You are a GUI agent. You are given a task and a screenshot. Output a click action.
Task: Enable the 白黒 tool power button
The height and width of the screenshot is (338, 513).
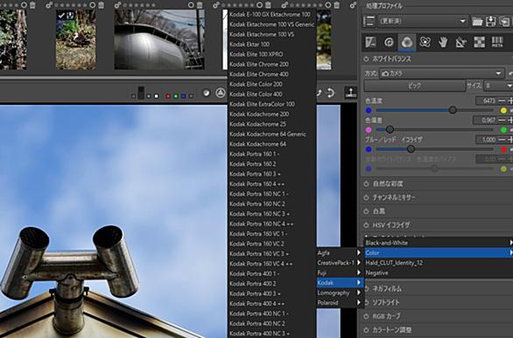(366, 211)
